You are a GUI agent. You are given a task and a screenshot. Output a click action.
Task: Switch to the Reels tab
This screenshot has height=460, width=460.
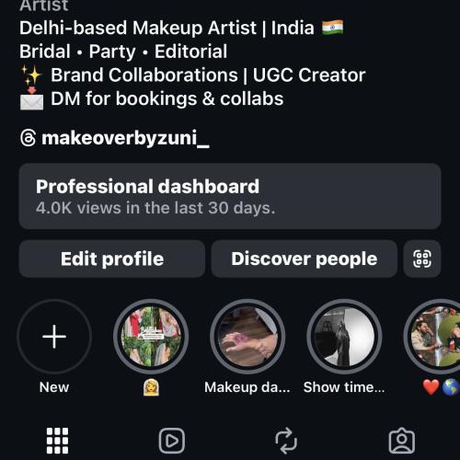[x=172, y=441]
